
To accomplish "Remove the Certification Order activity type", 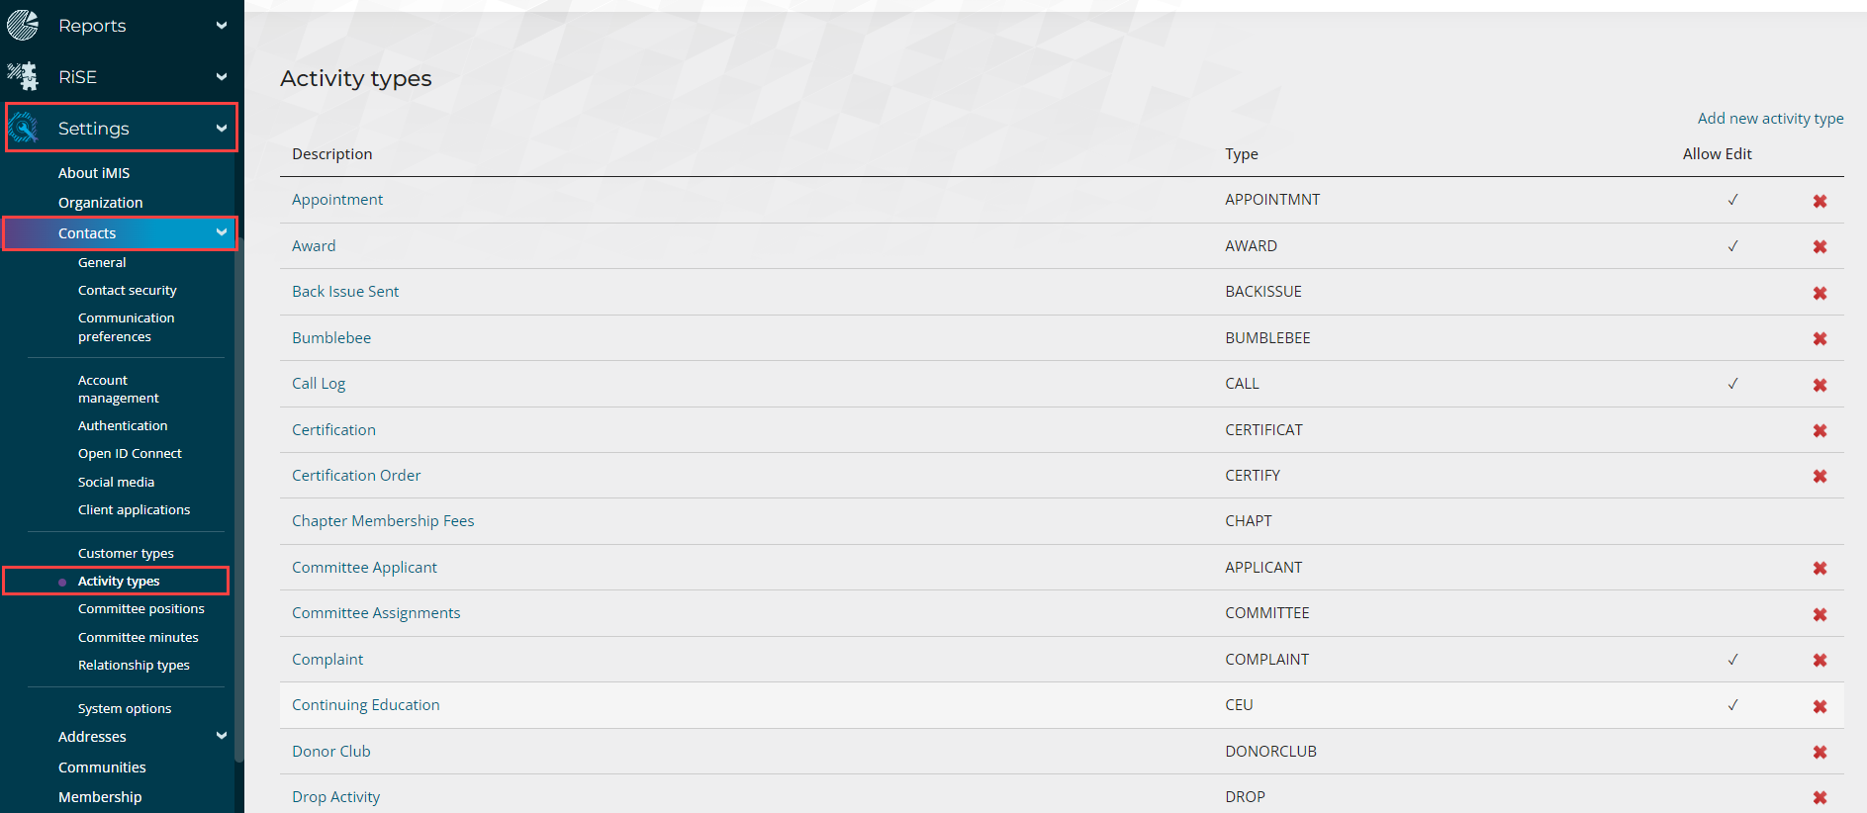I will (1819, 476).
